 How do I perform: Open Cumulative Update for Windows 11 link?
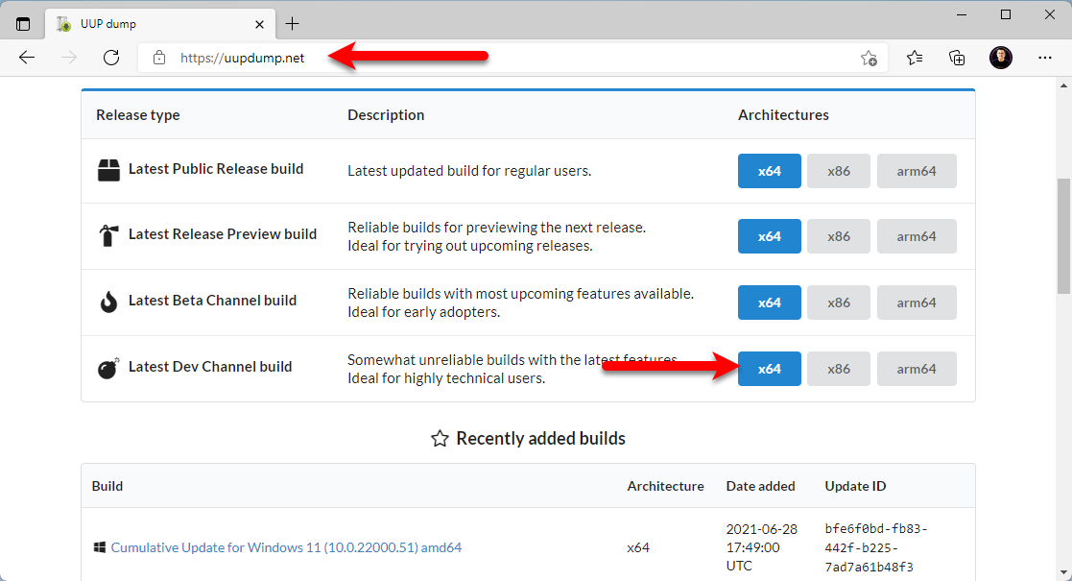tap(286, 547)
